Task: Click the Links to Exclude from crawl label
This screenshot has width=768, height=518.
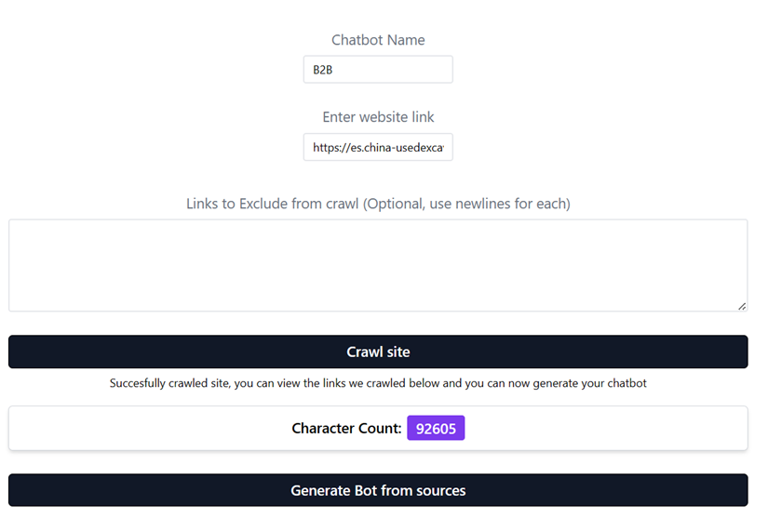Action: 378,204
